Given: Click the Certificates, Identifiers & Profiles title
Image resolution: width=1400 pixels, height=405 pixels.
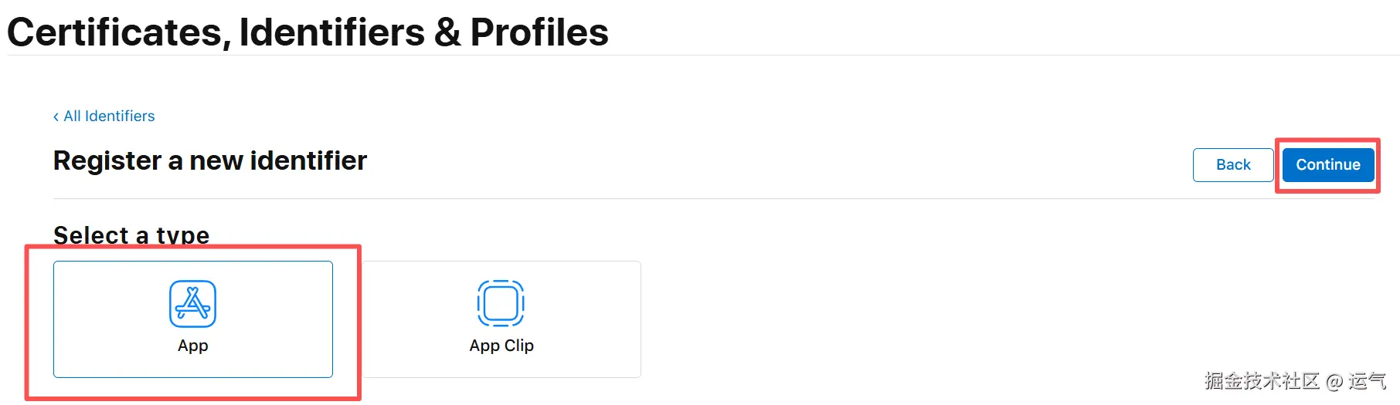Looking at the screenshot, I should (x=308, y=32).
